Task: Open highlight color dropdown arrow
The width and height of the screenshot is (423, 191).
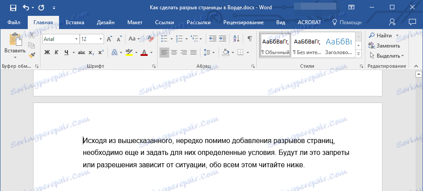Action: coord(136,52)
